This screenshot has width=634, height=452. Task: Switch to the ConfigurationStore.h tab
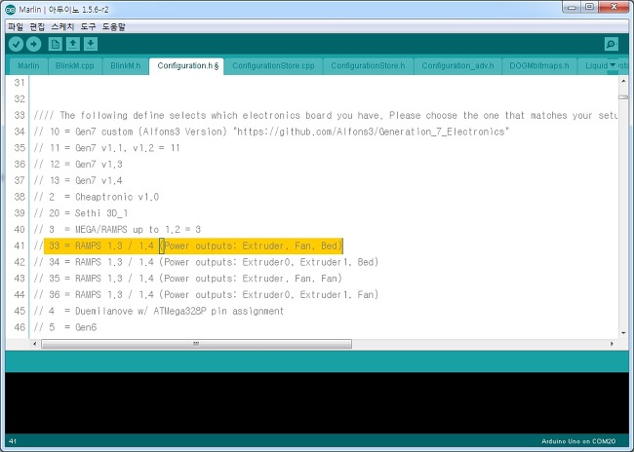(x=368, y=66)
